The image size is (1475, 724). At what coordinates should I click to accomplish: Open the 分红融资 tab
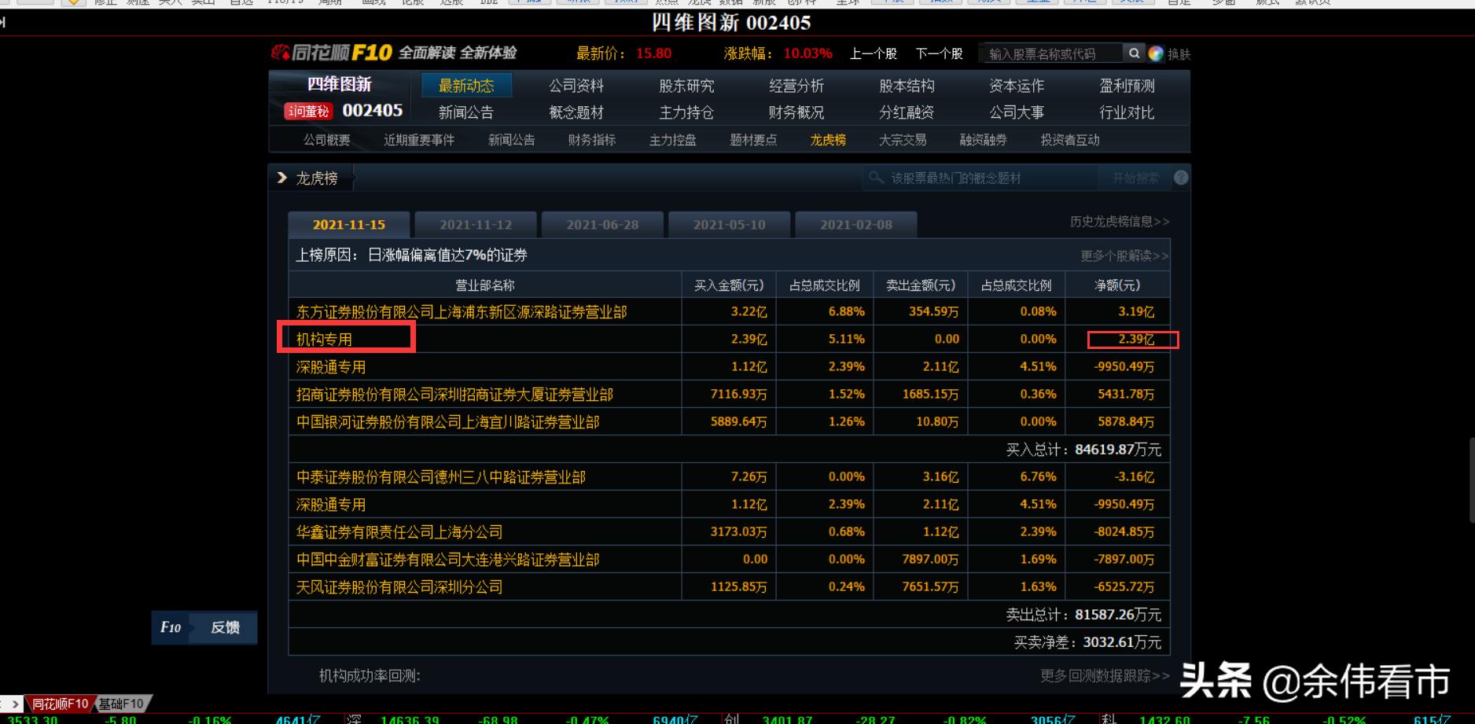click(907, 112)
